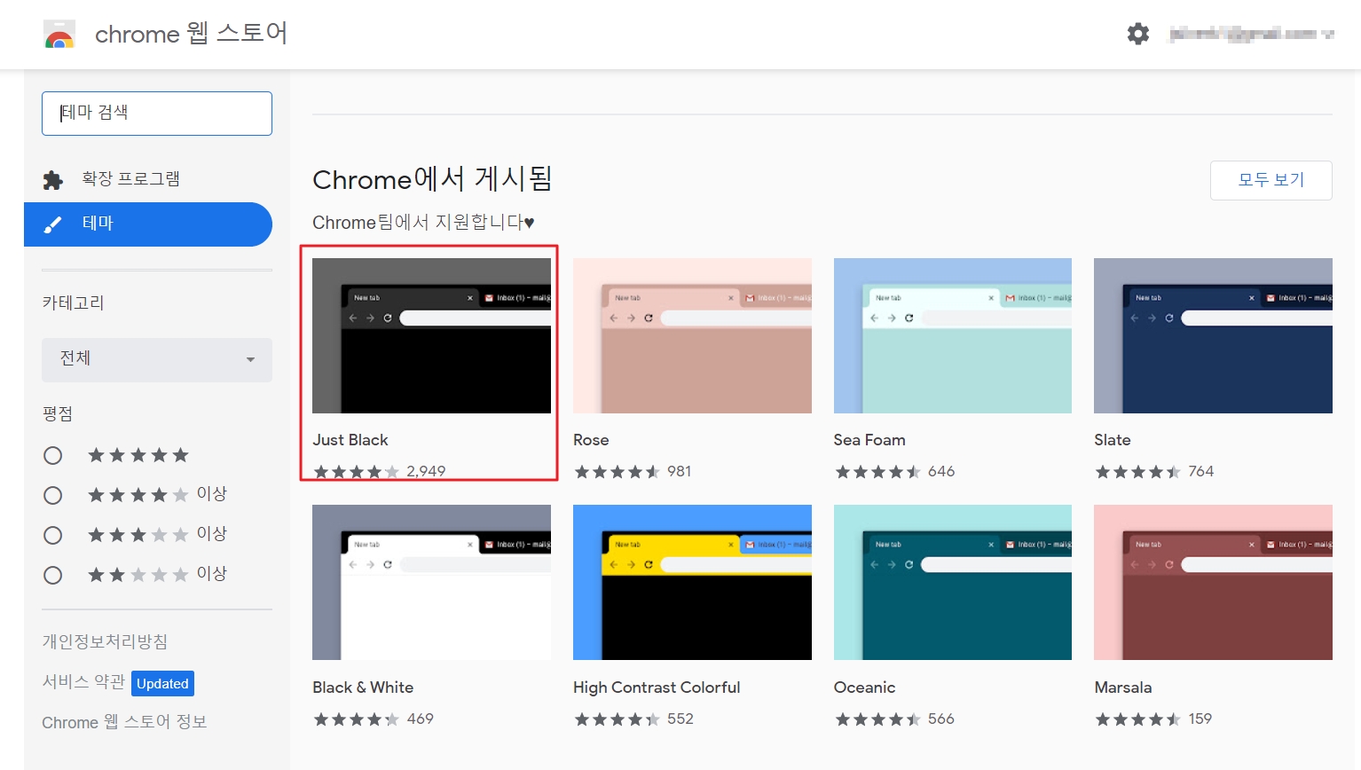The height and width of the screenshot is (770, 1361).
Task: Open the High Contrast Colorful thumbnail
Action: (x=692, y=582)
